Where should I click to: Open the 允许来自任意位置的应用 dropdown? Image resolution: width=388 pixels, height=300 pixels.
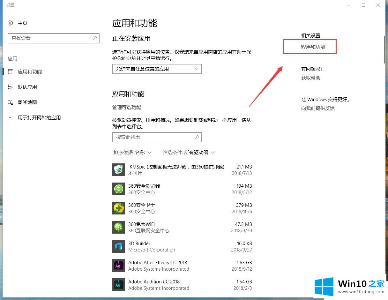pos(157,69)
